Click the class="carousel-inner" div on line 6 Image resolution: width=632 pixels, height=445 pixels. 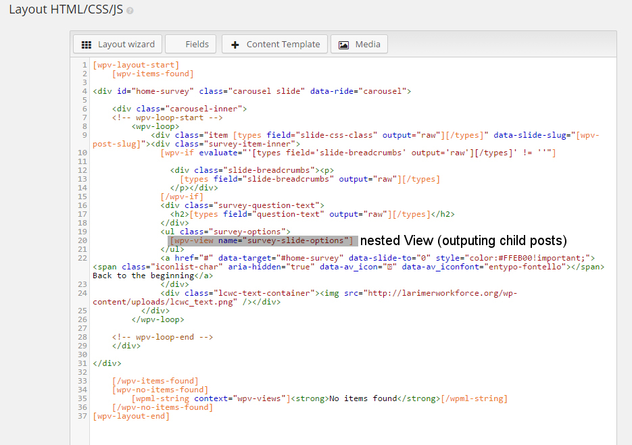[x=179, y=109]
